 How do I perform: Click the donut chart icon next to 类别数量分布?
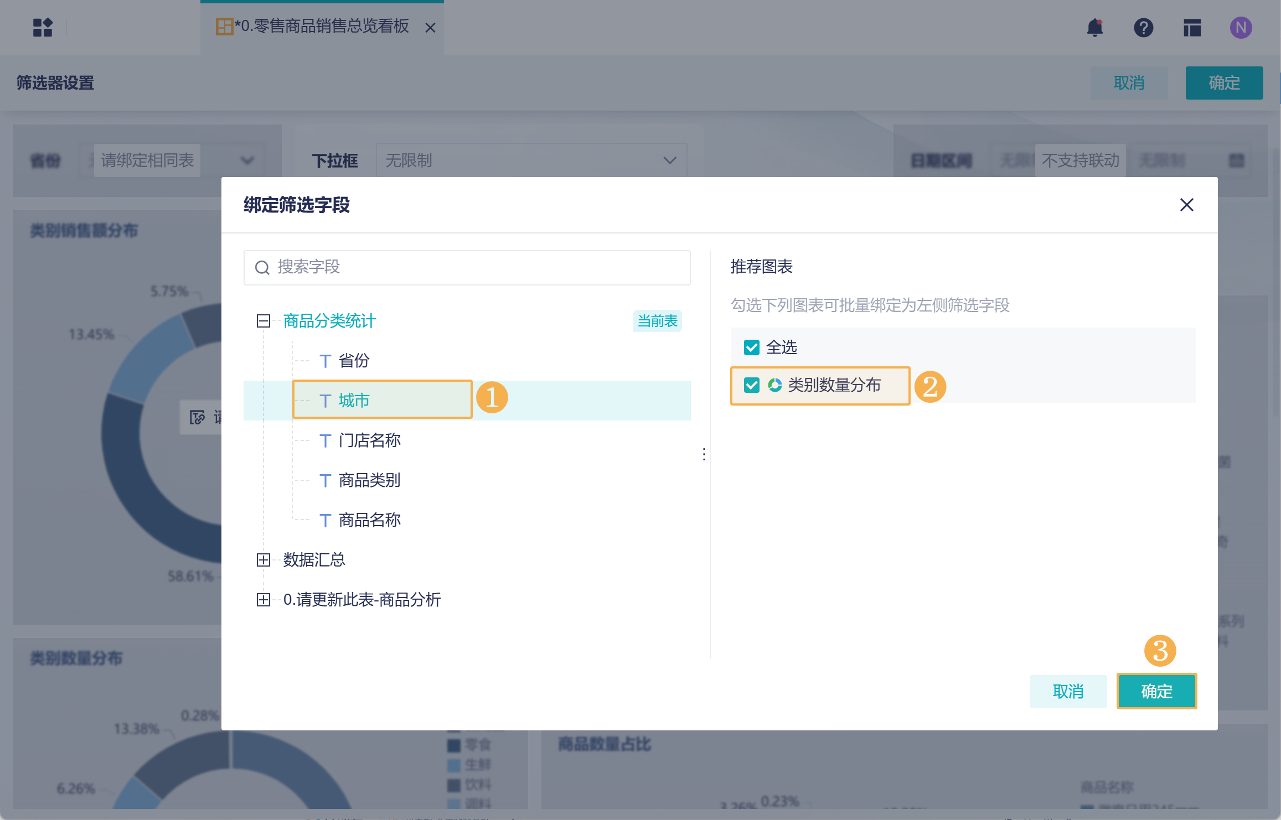pyautogui.click(x=774, y=385)
